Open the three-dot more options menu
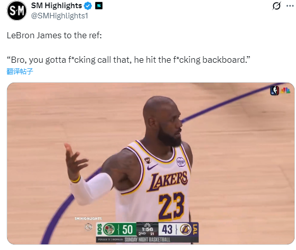This screenshot has width=296, height=250. [290, 6]
